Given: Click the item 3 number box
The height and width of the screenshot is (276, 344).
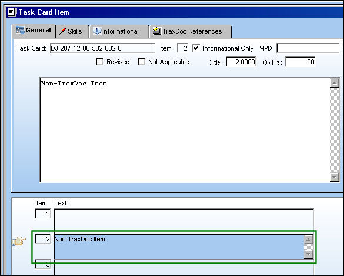Looking at the screenshot, I should pos(43,264).
